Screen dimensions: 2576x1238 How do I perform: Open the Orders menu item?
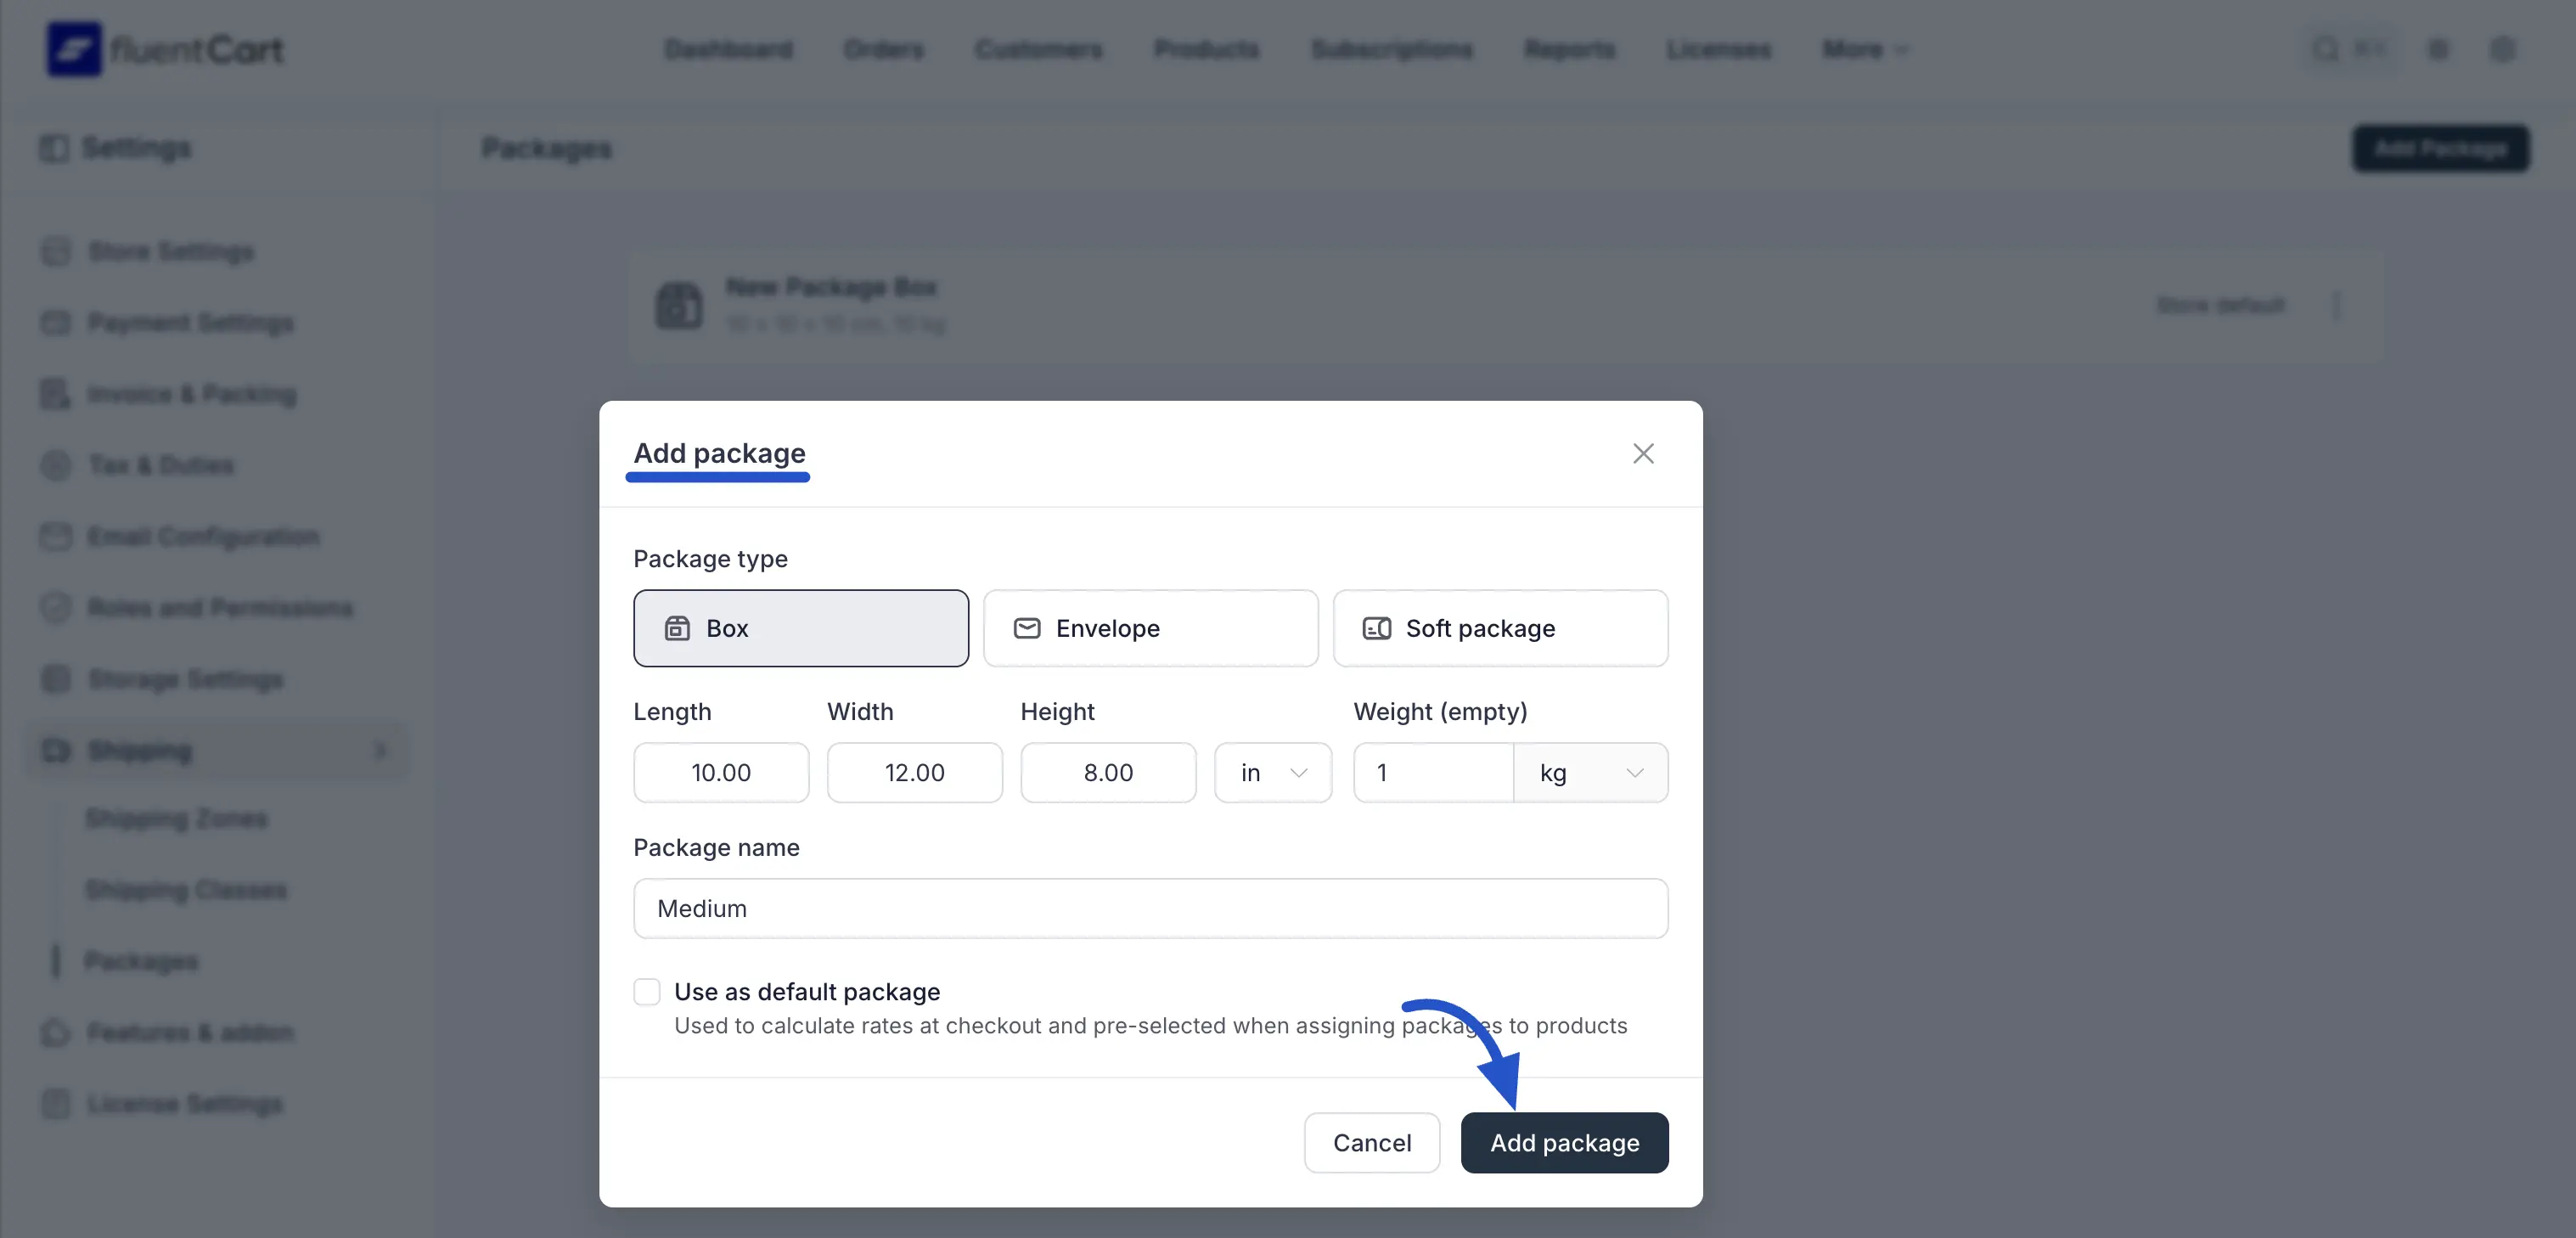883,49
